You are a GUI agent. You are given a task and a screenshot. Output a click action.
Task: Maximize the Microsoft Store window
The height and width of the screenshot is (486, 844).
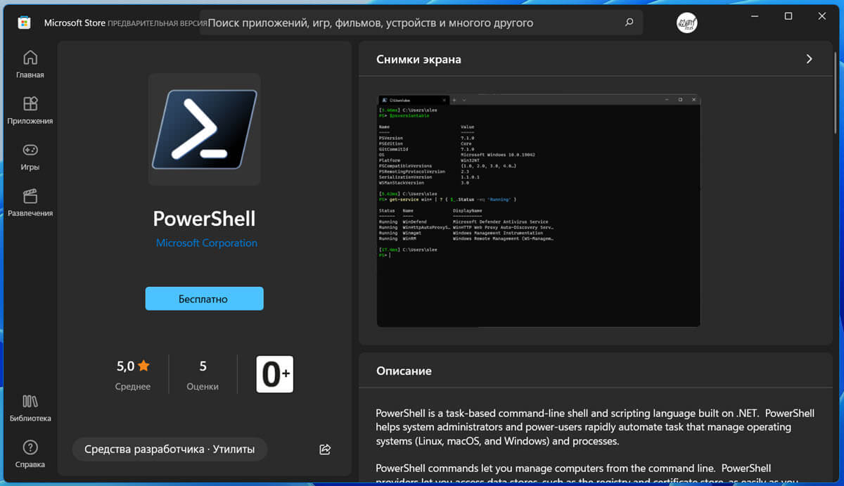788,16
